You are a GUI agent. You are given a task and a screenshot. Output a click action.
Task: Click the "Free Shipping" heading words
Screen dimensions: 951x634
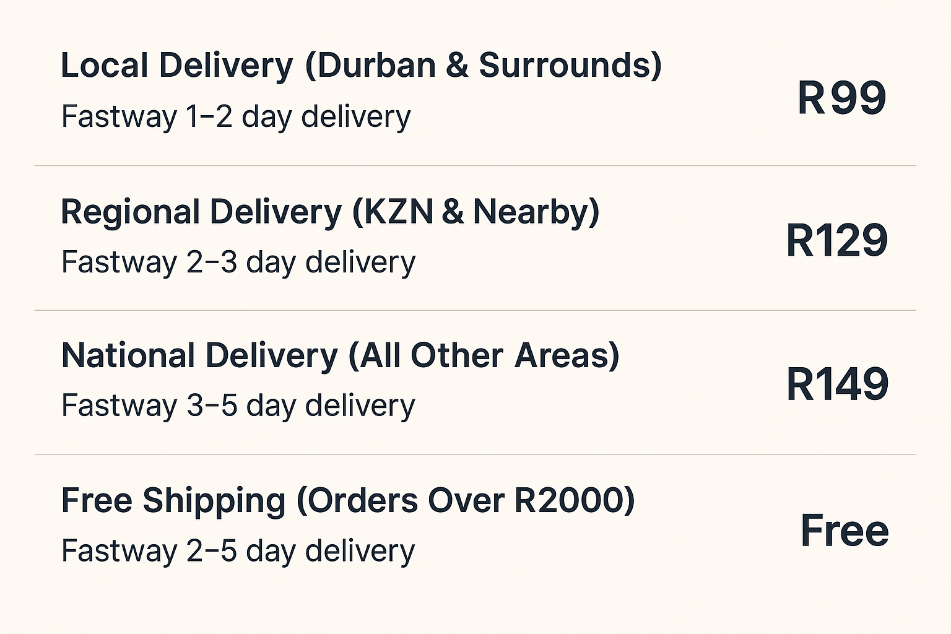coord(173,500)
